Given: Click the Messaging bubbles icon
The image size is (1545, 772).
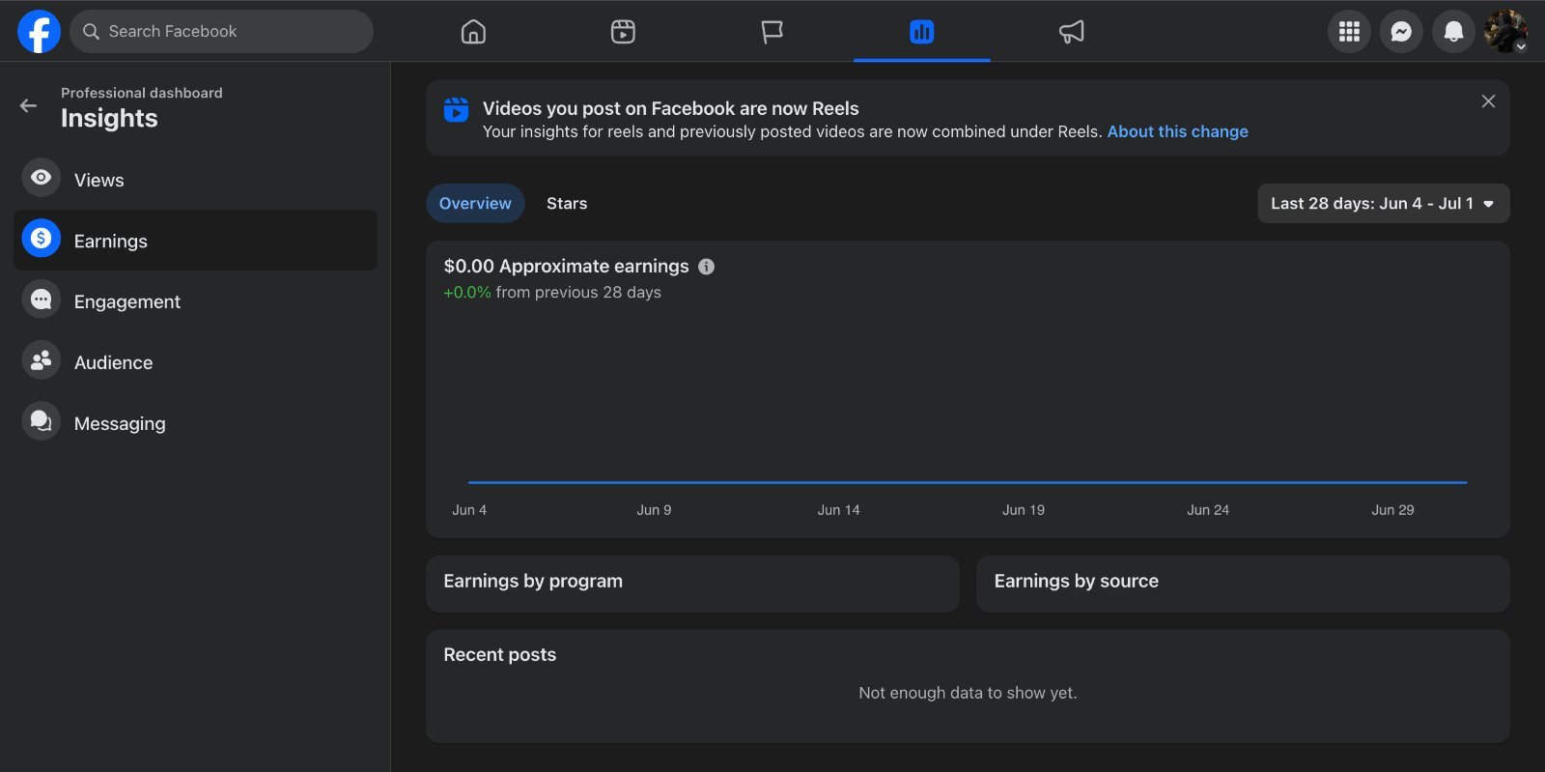Looking at the screenshot, I should click(42, 421).
